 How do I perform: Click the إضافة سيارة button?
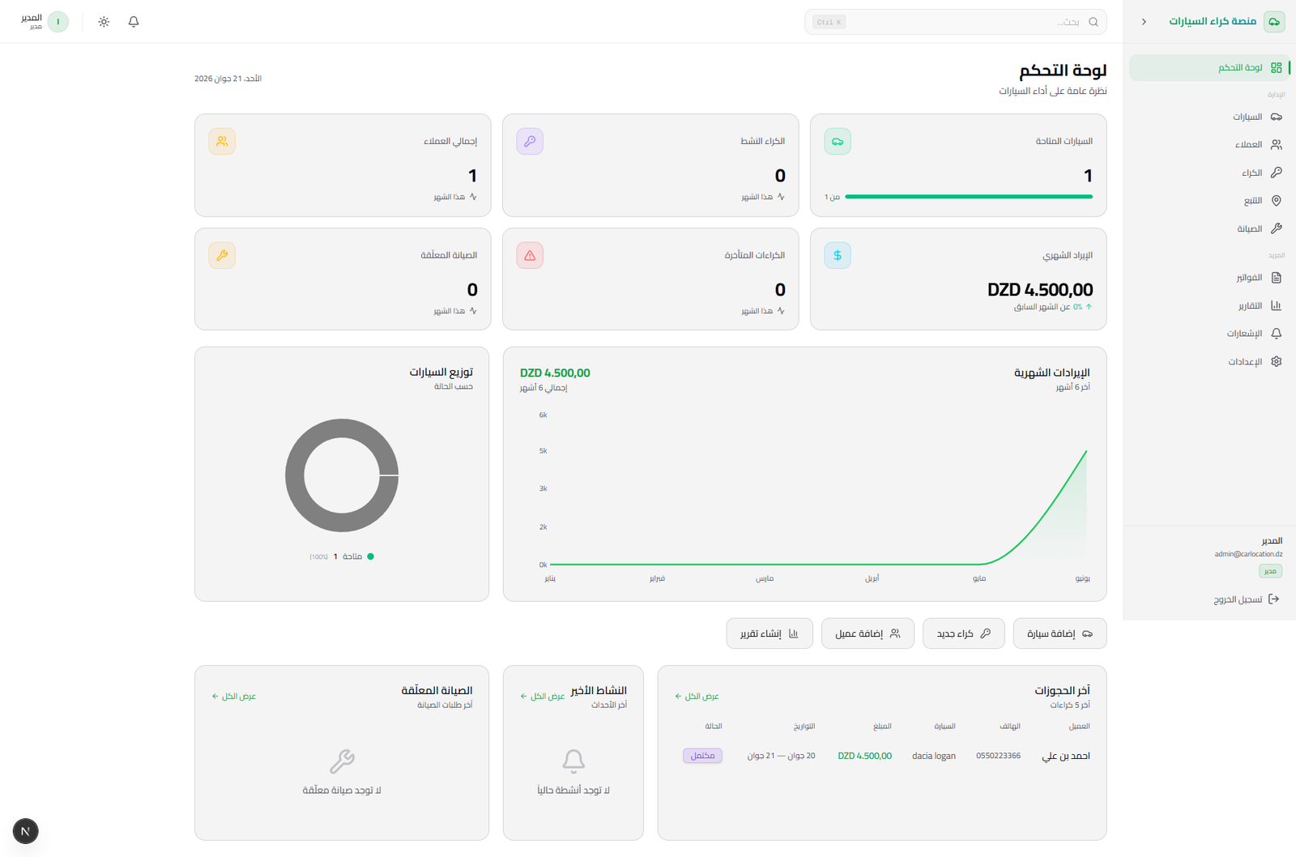coord(1059,633)
